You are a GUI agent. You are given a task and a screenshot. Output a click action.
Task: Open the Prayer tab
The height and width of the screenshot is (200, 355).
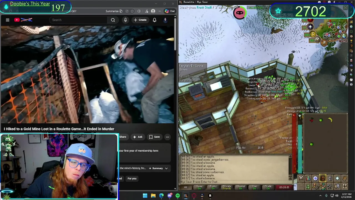click(337, 178)
